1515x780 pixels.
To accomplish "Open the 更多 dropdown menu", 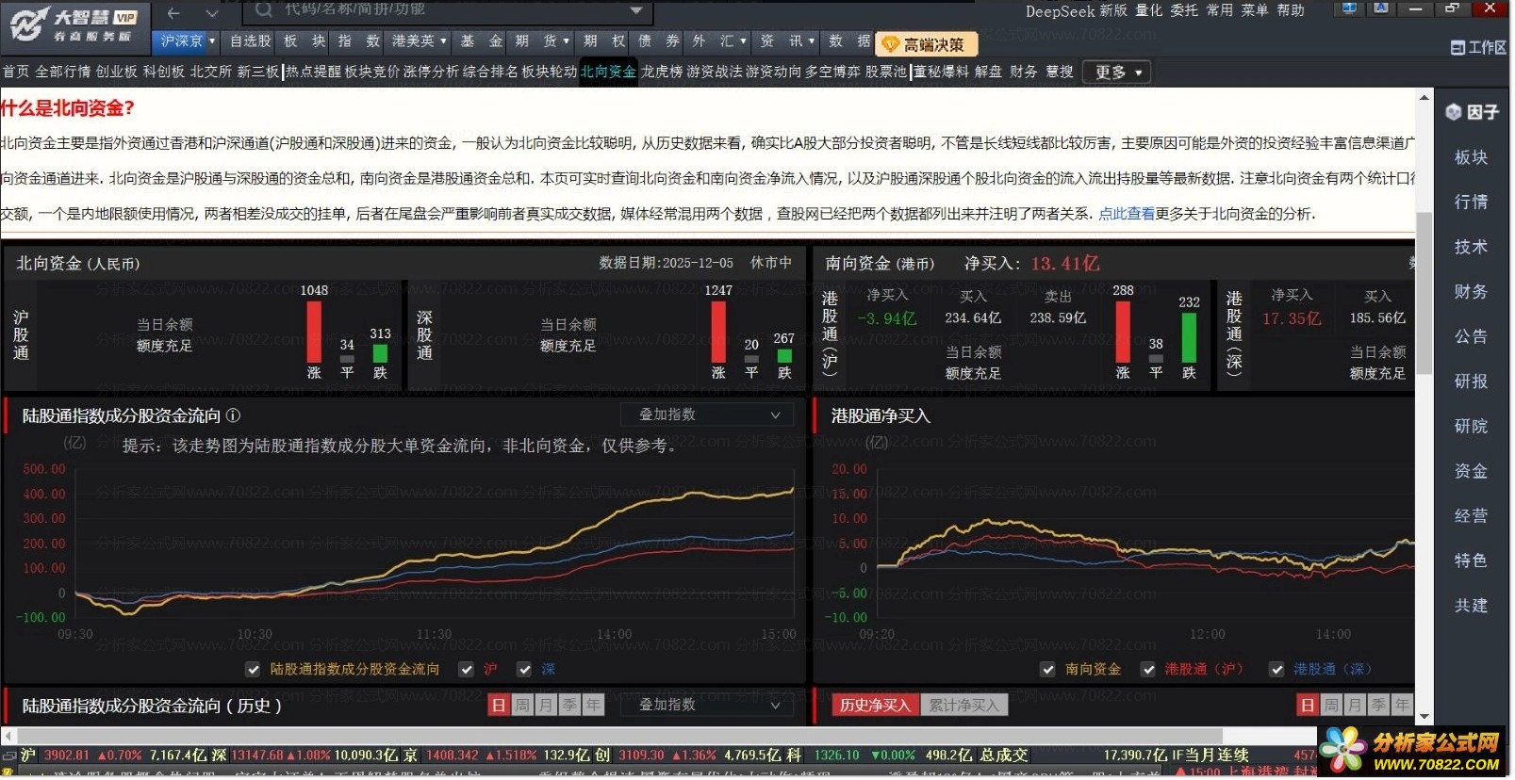I will pos(1117,73).
